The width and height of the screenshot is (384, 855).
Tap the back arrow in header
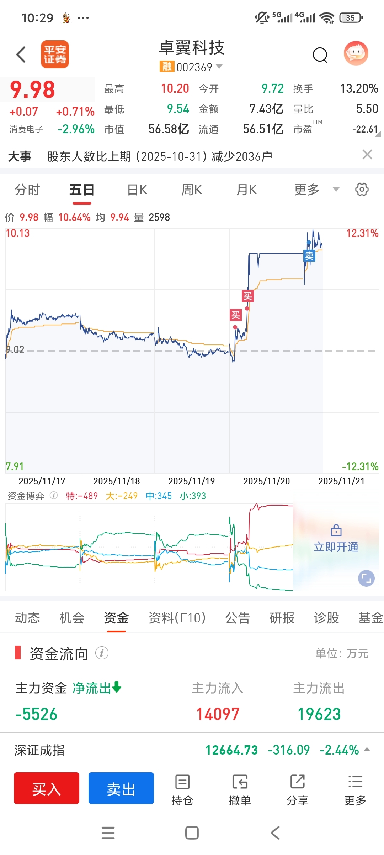tap(21, 55)
